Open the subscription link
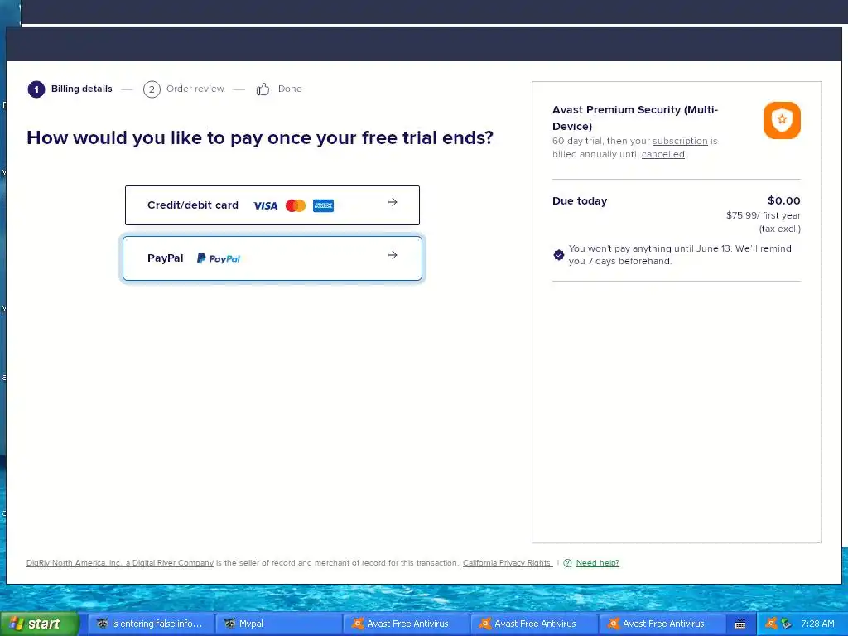 coord(680,141)
